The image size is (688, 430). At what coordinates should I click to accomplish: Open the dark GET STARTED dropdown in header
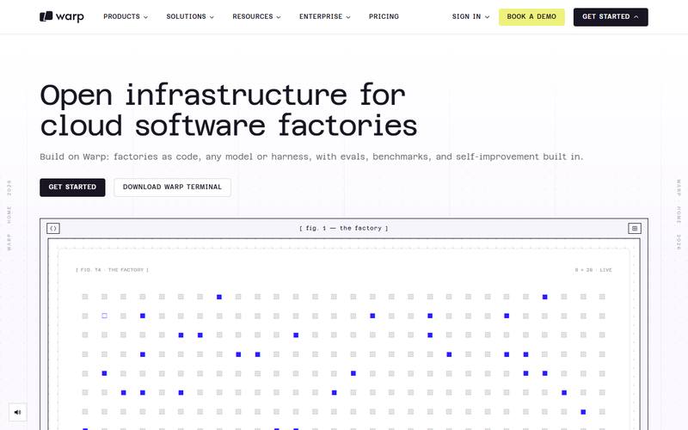click(611, 16)
